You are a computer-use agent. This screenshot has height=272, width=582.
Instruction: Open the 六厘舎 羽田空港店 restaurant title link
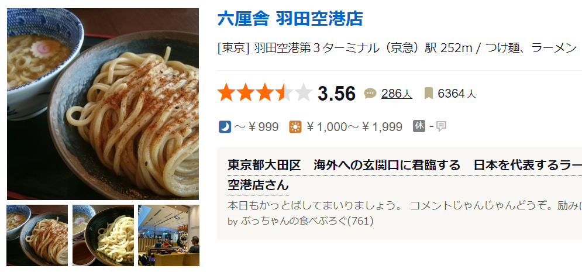(290, 19)
